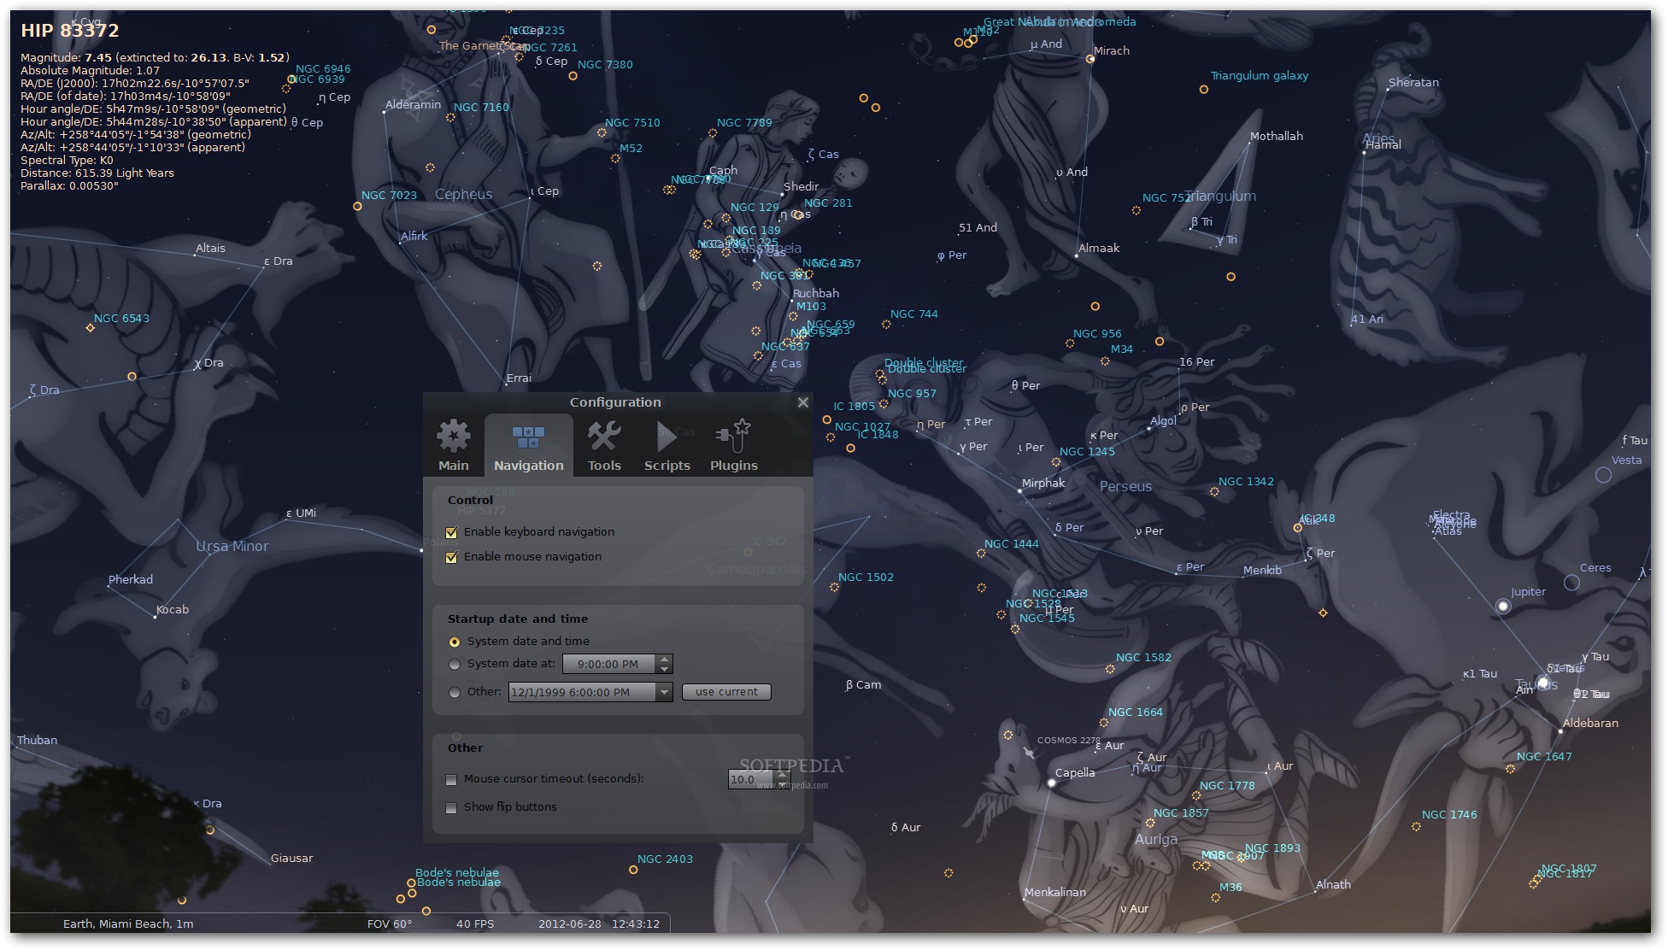Click the 'Mothallah' star label
1668x950 pixels.
[x=1277, y=136]
